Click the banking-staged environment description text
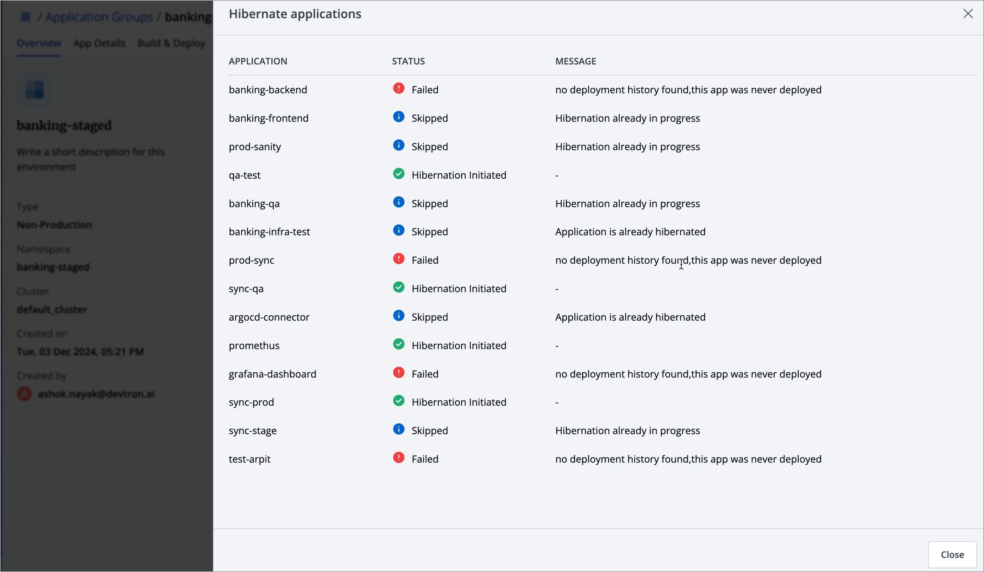Viewport: 984px width, 572px height. [91, 159]
